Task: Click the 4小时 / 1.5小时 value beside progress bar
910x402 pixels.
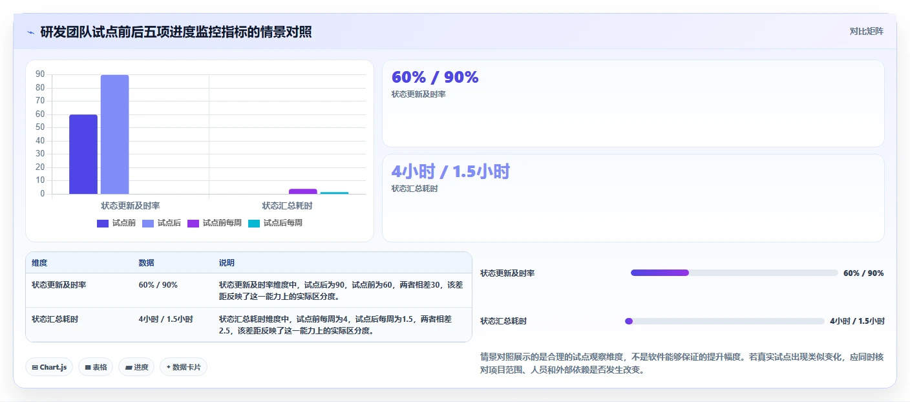Action: pos(857,321)
